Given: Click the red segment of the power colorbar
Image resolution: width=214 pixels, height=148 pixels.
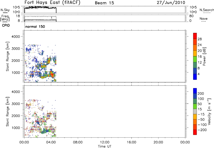Looking at the screenshot, I should (x=195, y=36).
